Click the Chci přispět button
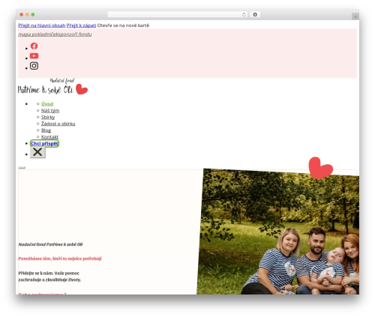The height and width of the screenshot is (317, 375). tap(44, 143)
